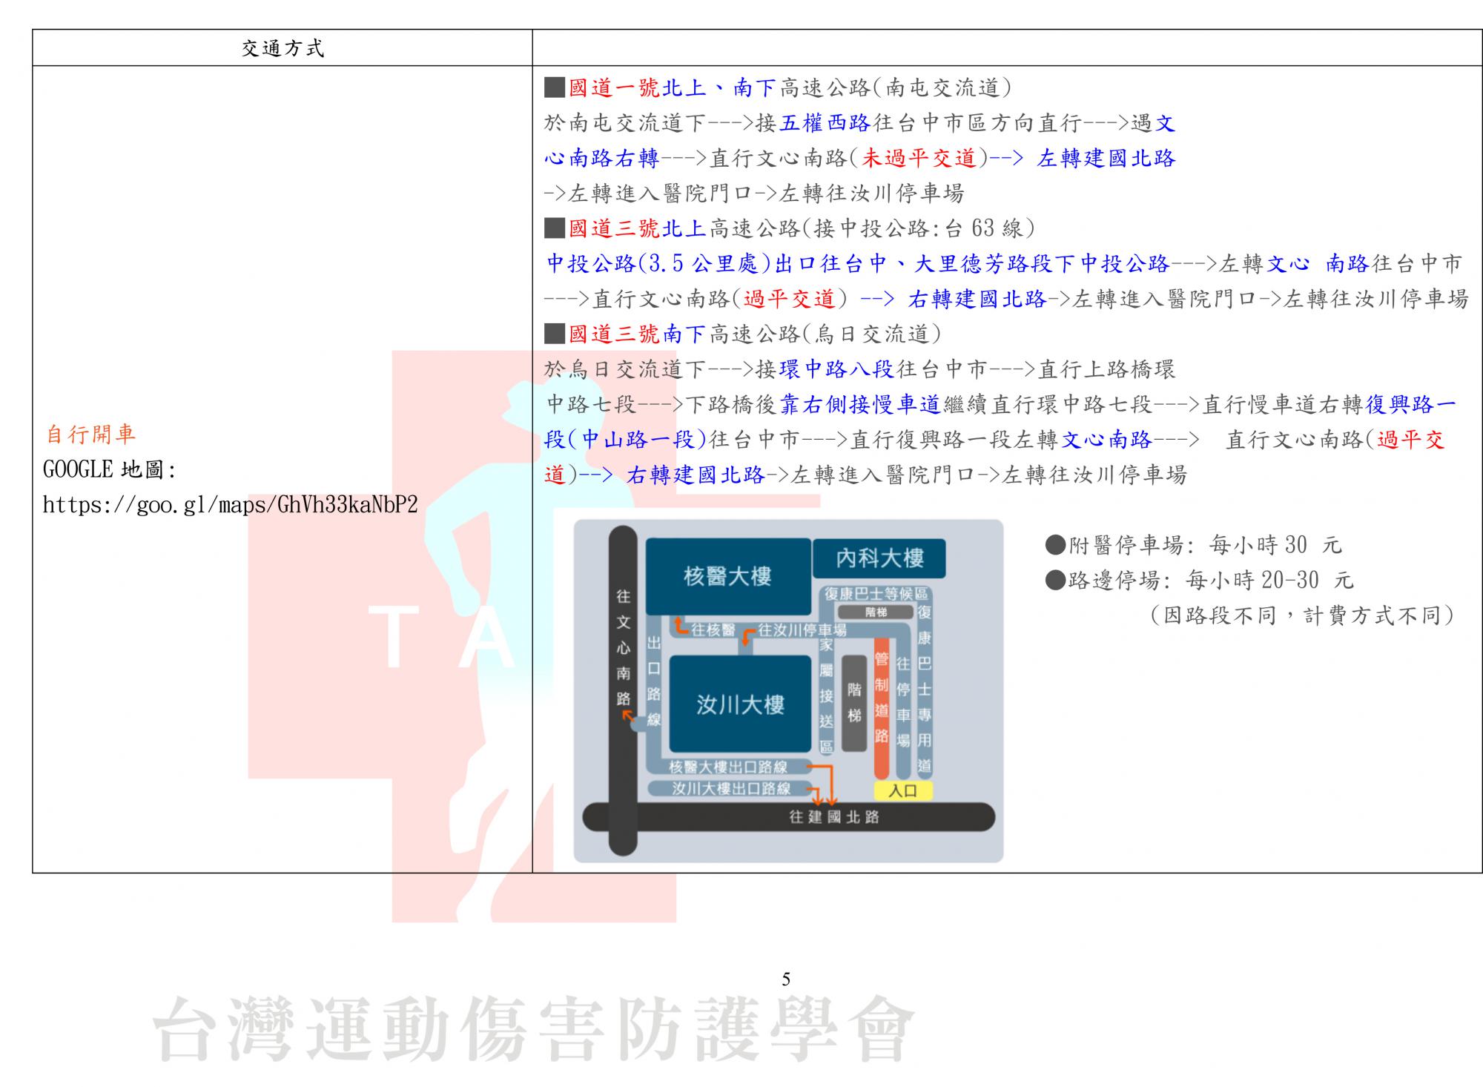Image resolution: width=1483 pixels, height=1087 pixels.
Task: Click the blue 左轉建國北路 text
Action: (1106, 159)
